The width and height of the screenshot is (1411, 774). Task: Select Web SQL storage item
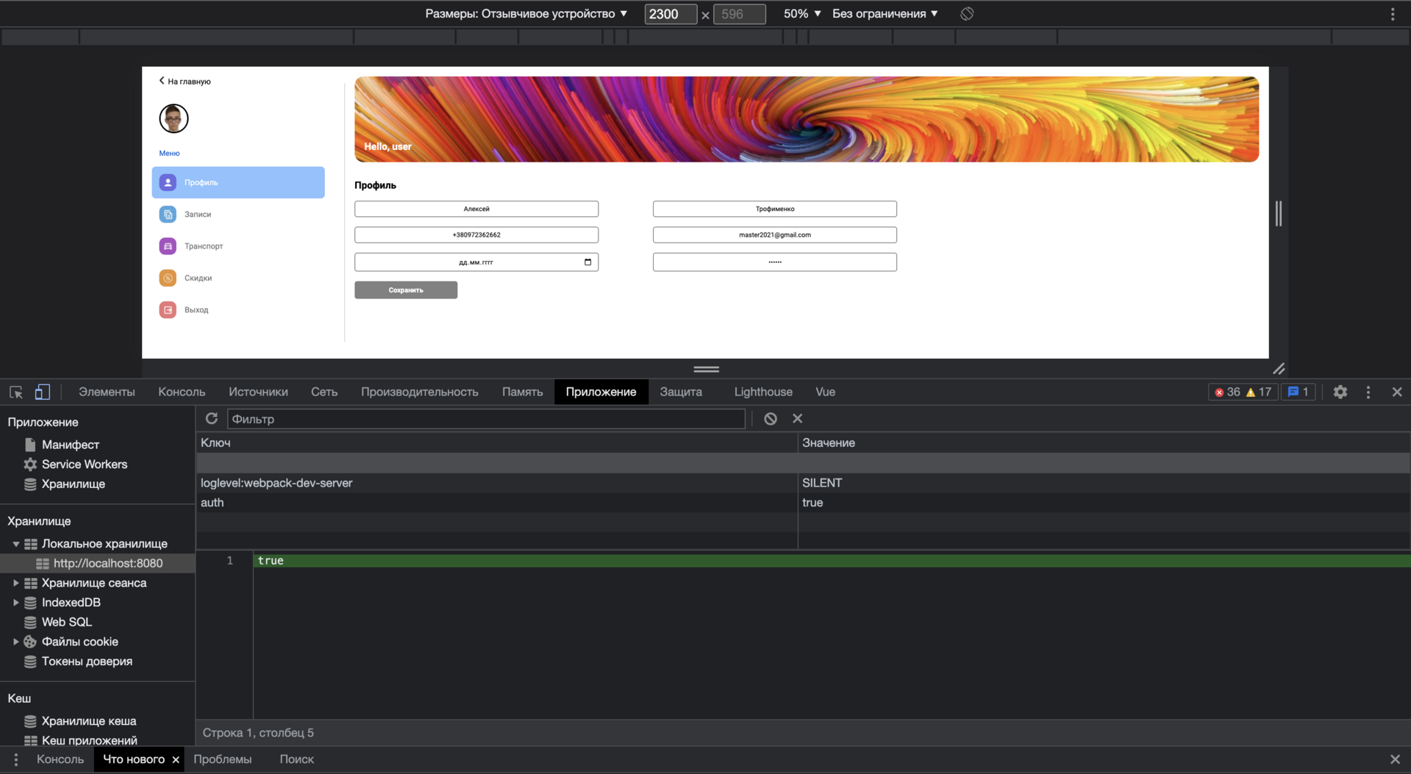click(x=67, y=622)
